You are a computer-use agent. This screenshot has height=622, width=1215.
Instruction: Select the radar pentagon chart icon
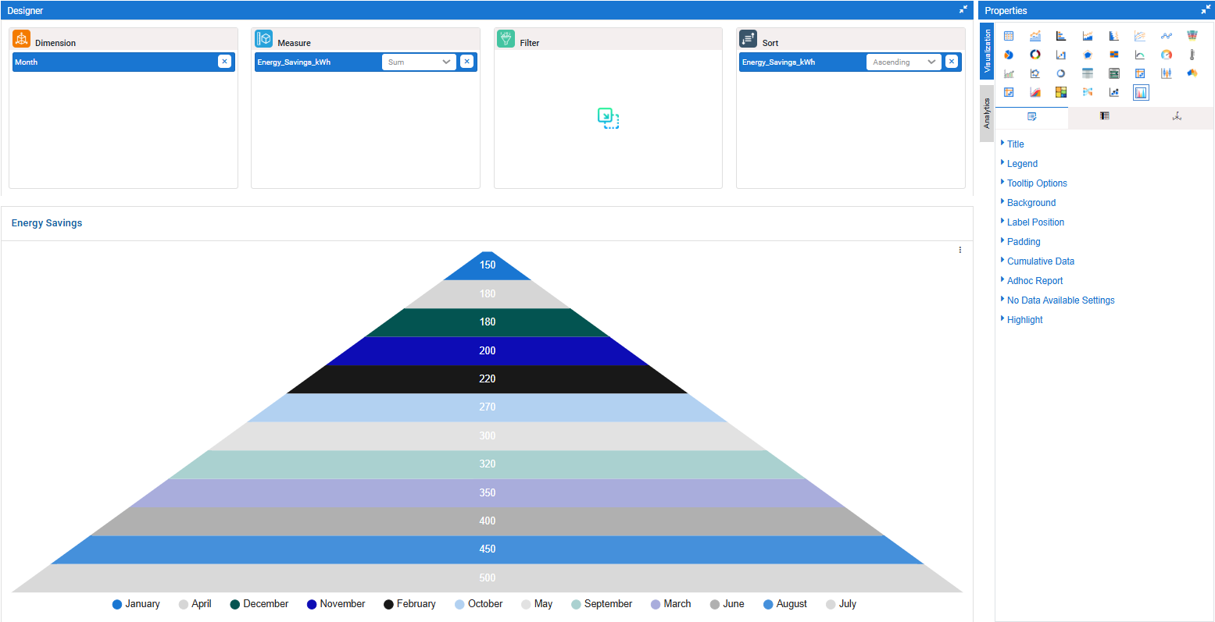(1087, 55)
